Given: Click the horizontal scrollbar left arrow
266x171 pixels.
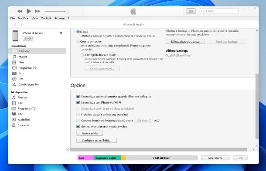Looking at the screenshot, I should pos(68,150).
